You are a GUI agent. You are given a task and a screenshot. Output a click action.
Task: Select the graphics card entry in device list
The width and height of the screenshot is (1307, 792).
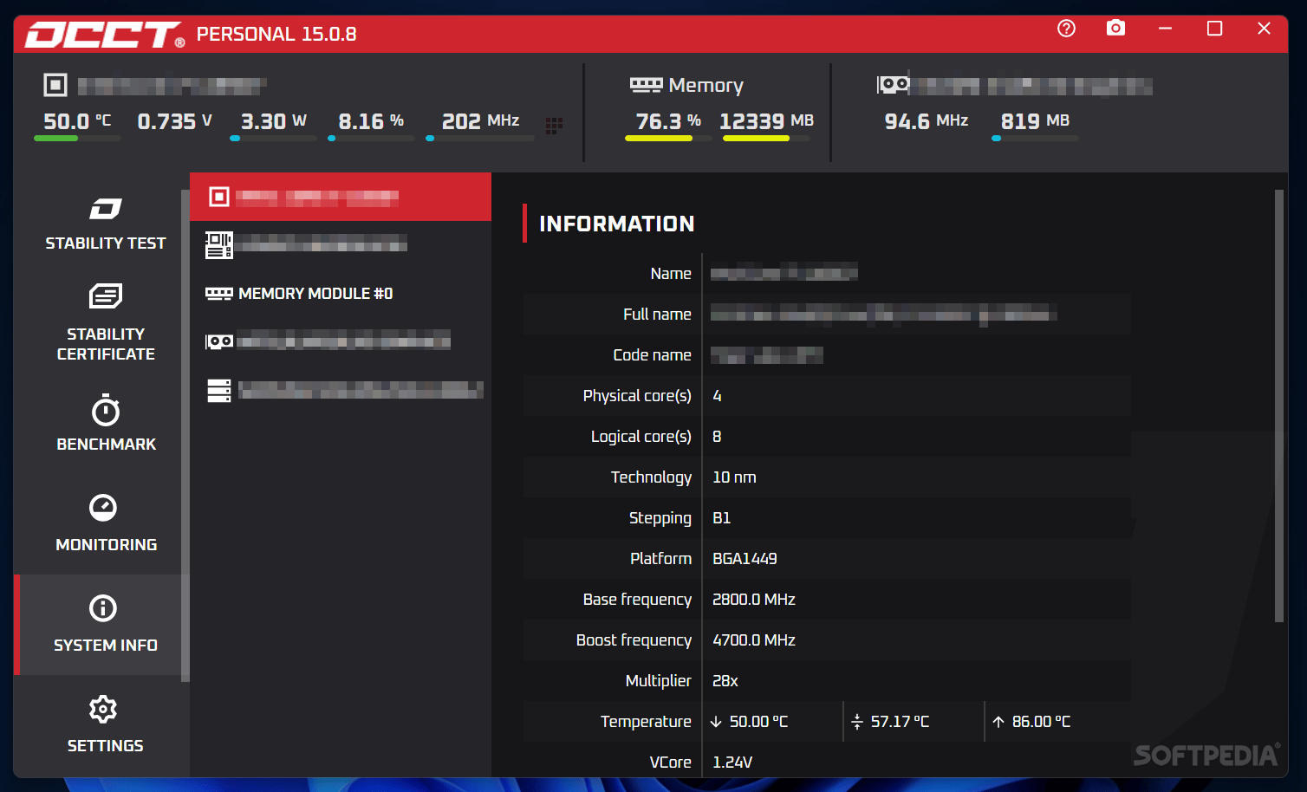[x=341, y=341]
